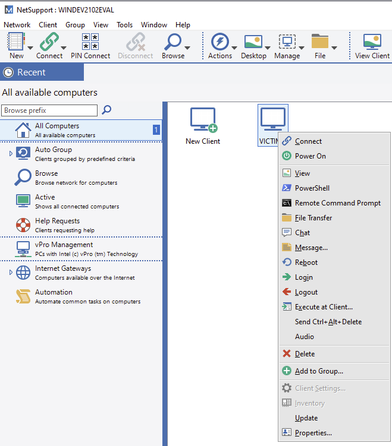Choose Chat in the context menu
This screenshot has height=446, width=392.
point(334,233)
